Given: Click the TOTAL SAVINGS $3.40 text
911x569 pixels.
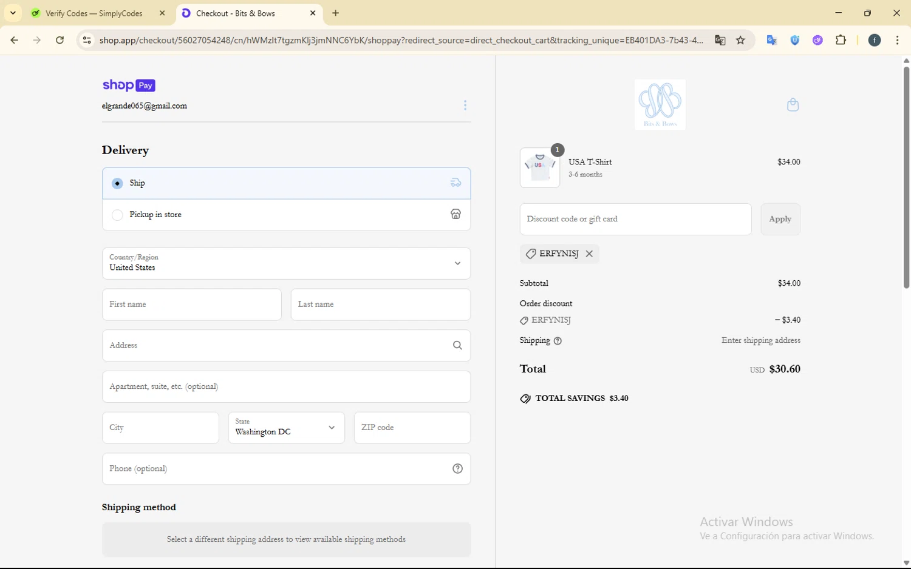Looking at the screenshot, I should point(582,399).
